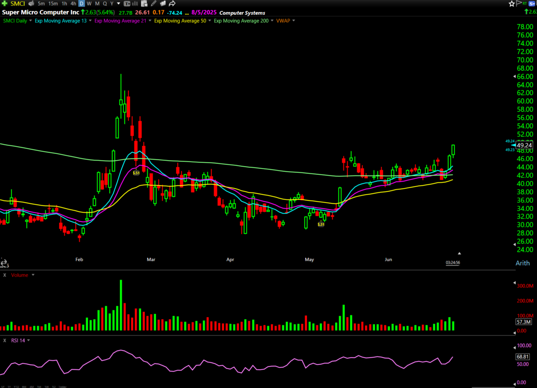Click the Super Micro Computer Inc title
Screen dimensions: 537x388
click(41, 12)
